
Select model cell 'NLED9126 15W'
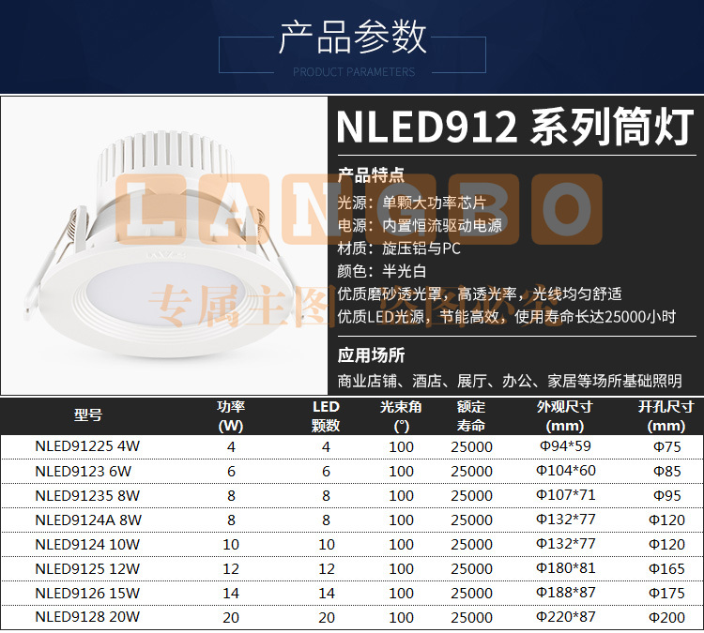(x=87, y=593)
